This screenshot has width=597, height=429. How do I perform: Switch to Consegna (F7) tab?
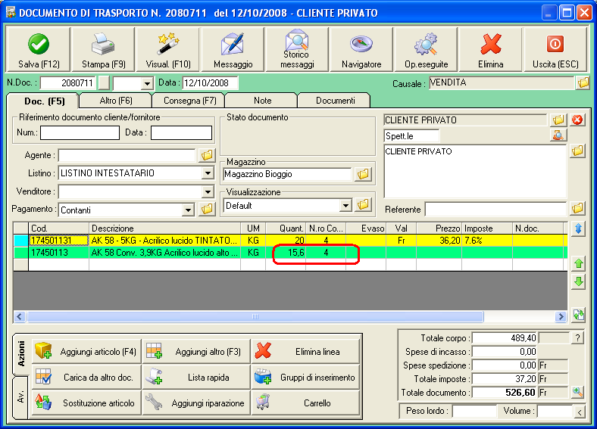click(x=189, y=101)
